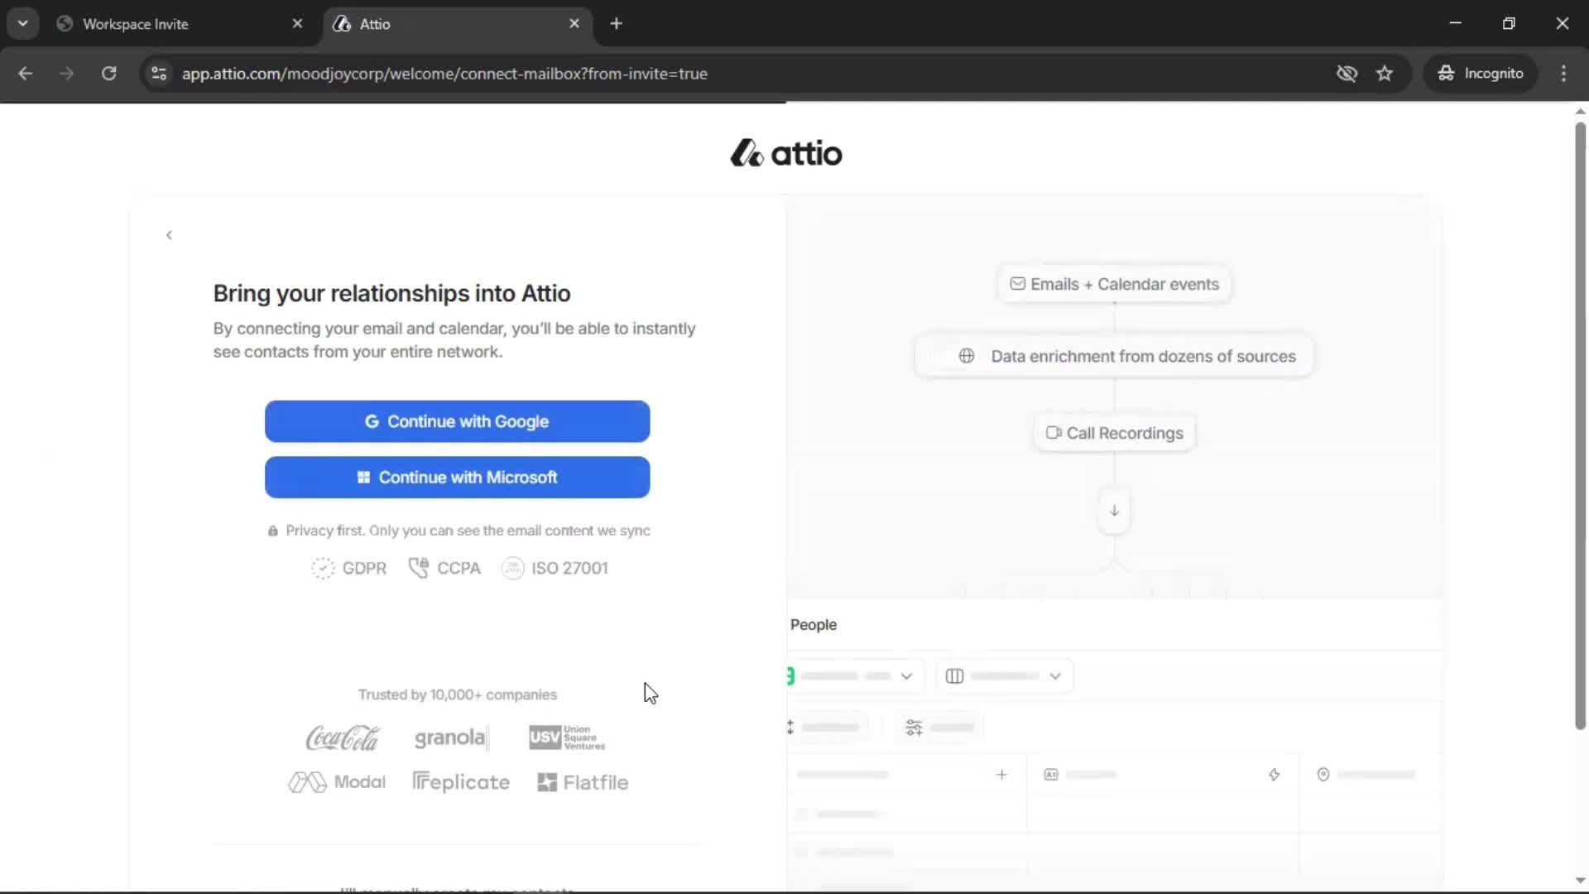Click the down arrow in flow diagram
The width and height of the screenshot is (1589, 894).
click(x=1114, y=511)
